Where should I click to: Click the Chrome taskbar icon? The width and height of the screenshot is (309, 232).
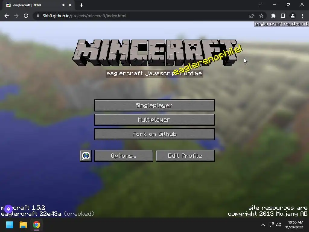(37, 225)
